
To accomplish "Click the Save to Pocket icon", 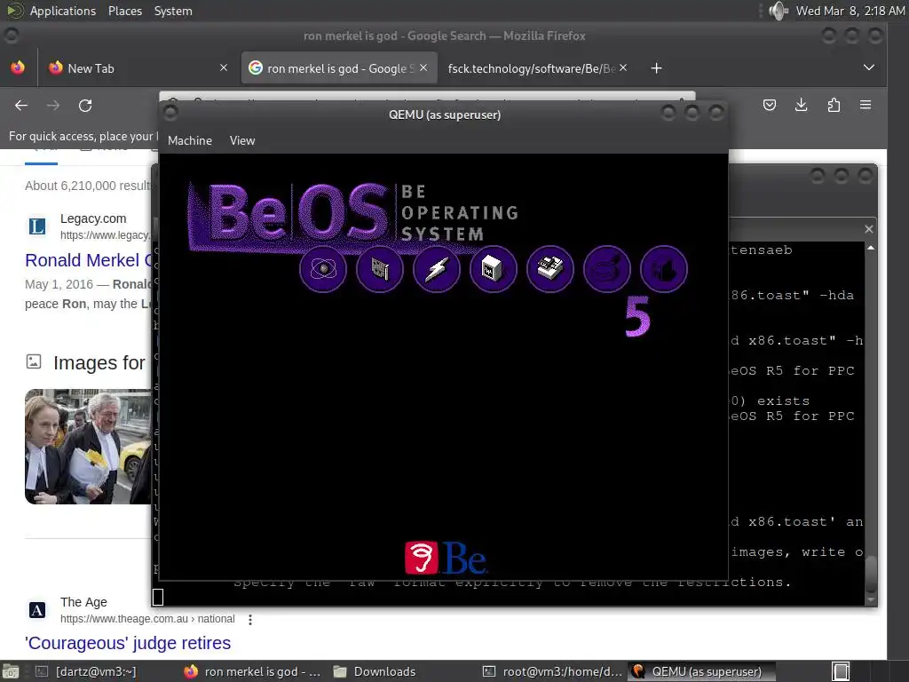I will [770, 105].
